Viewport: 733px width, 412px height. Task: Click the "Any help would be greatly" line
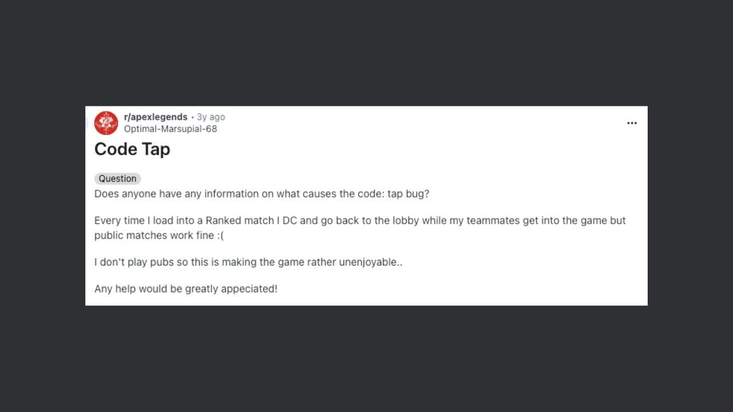click(x=186, y=289)
